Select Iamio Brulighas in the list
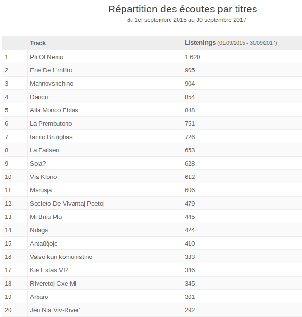This screenshot has width=302, height=317. [x=51, y=137]
